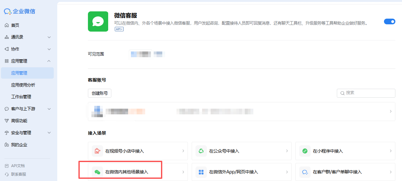Click the 微信外App/网页 grid icon

201,172
